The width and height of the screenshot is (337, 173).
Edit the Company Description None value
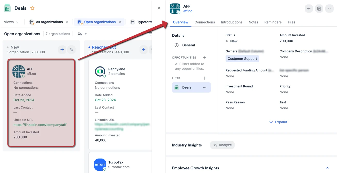pos(284,57)
